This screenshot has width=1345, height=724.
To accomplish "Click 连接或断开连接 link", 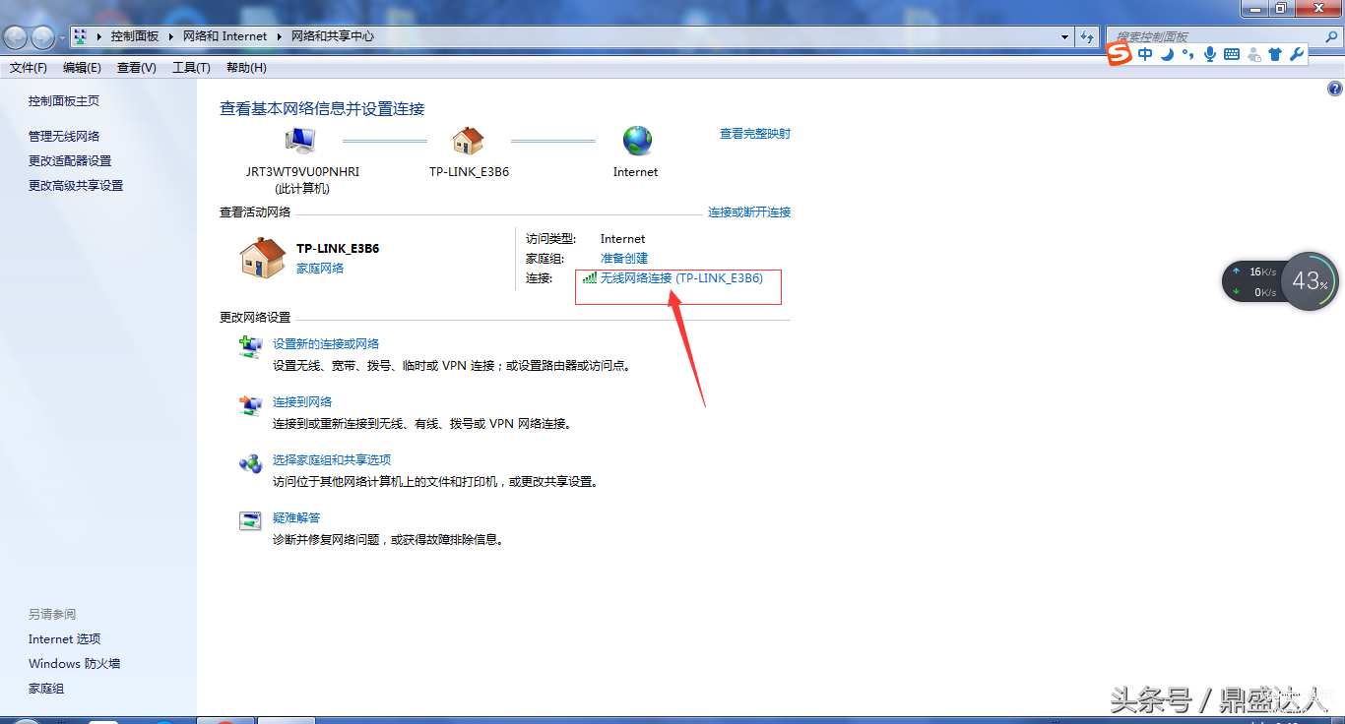I will 749,212.
